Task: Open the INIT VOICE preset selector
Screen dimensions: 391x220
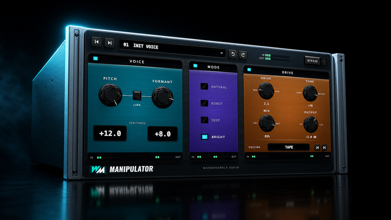Action: click(x=172, y=48)
